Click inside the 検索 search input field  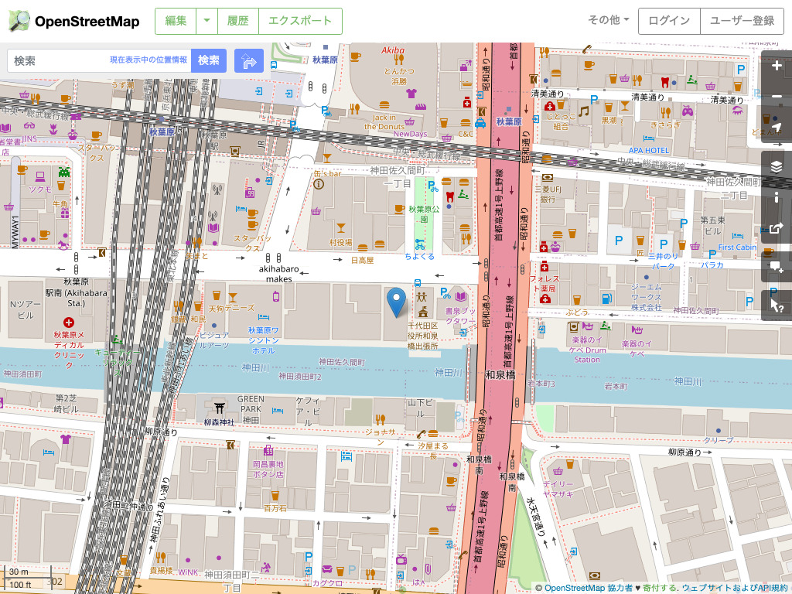pyautogui.click(x=77, y=60)
